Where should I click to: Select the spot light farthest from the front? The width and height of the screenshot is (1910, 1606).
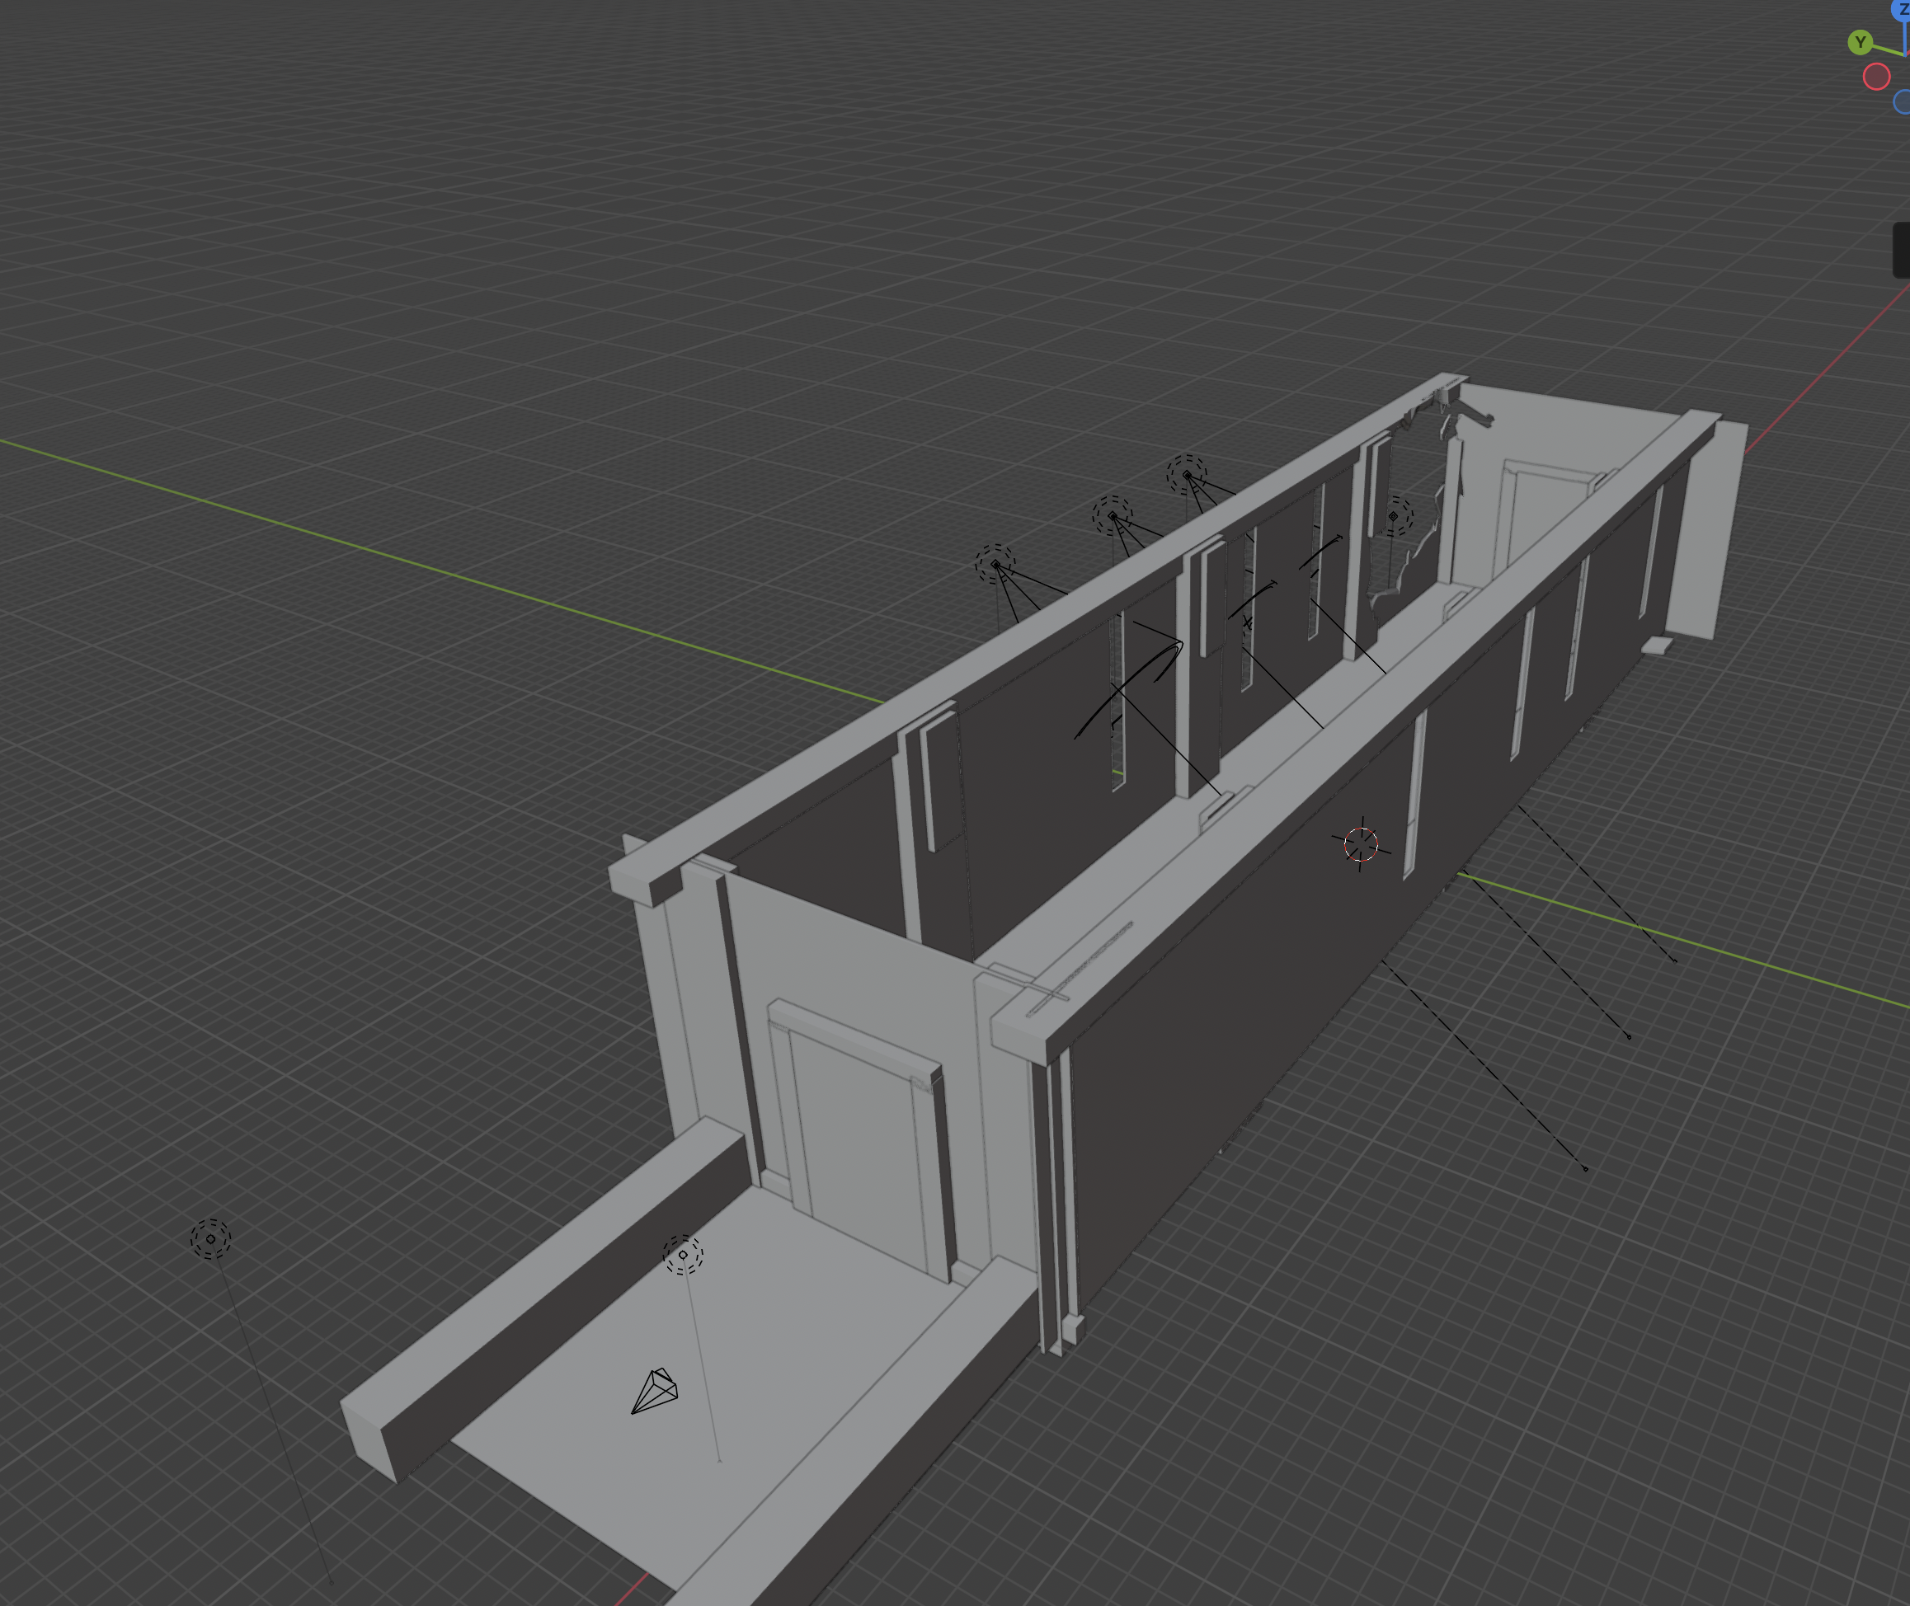(x=1187, y=475)
